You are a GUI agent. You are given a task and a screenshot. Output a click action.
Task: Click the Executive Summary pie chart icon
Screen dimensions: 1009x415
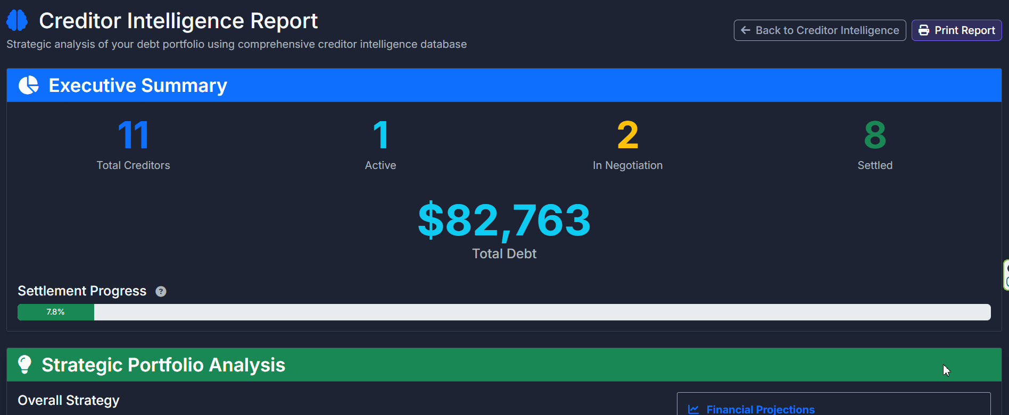pyautogui.click(x=29, y=85)
